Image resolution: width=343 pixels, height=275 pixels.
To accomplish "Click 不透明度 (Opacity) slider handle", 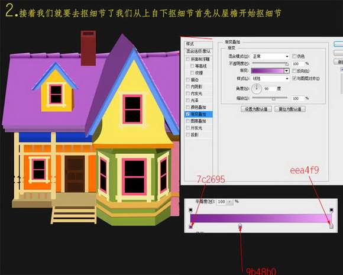I will (x=287, y=64).
